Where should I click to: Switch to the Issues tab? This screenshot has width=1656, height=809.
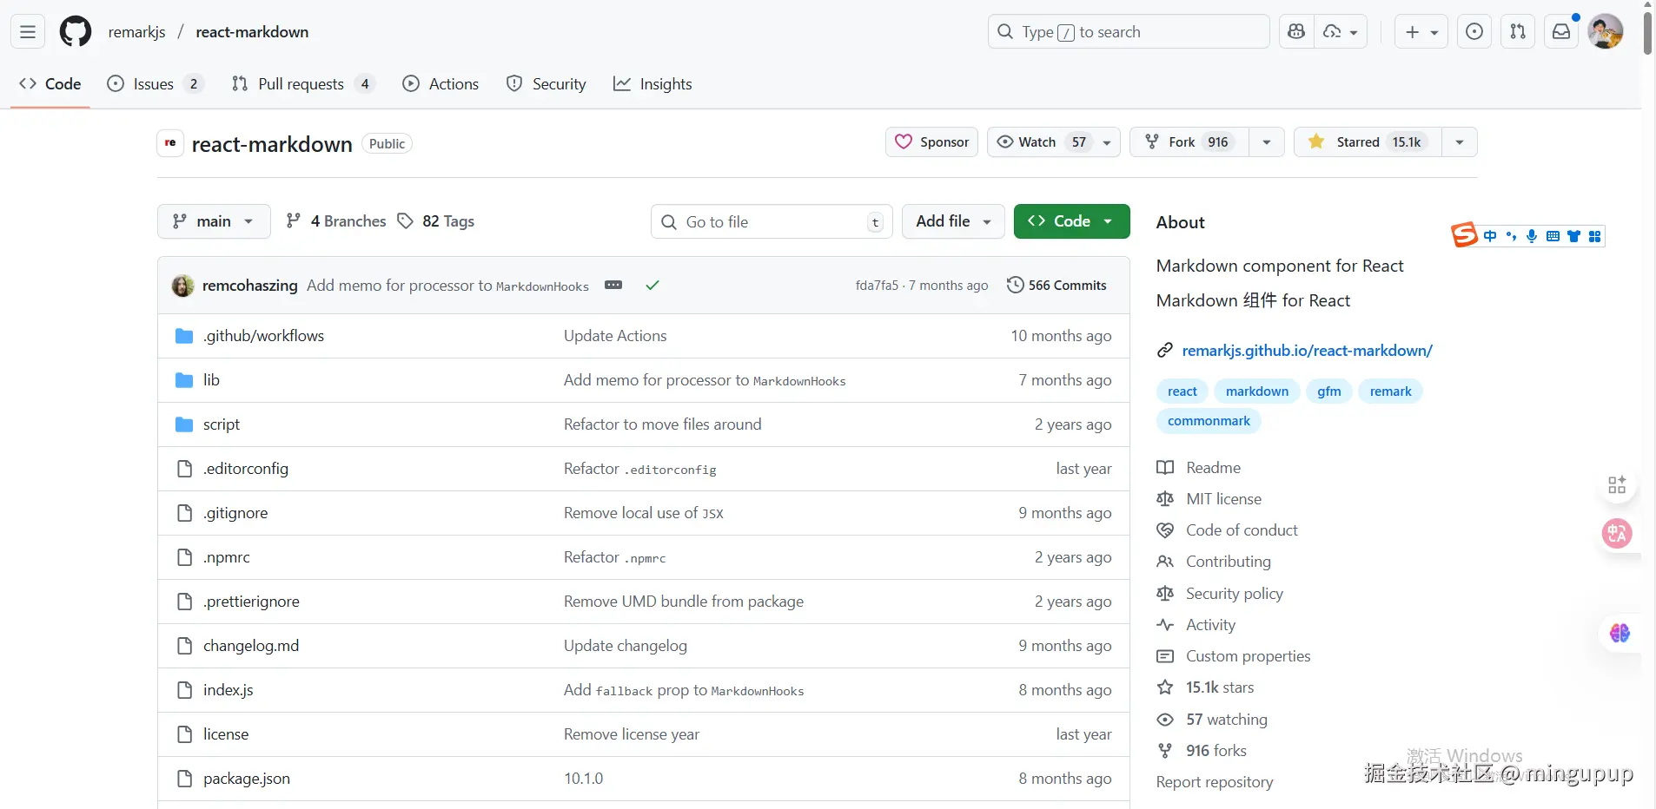(x=154, y=84)
